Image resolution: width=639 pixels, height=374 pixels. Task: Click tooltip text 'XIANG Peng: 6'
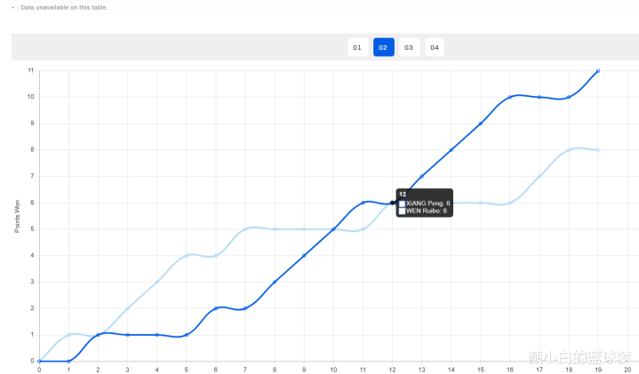pyautogui.click(x=427, y=203)
